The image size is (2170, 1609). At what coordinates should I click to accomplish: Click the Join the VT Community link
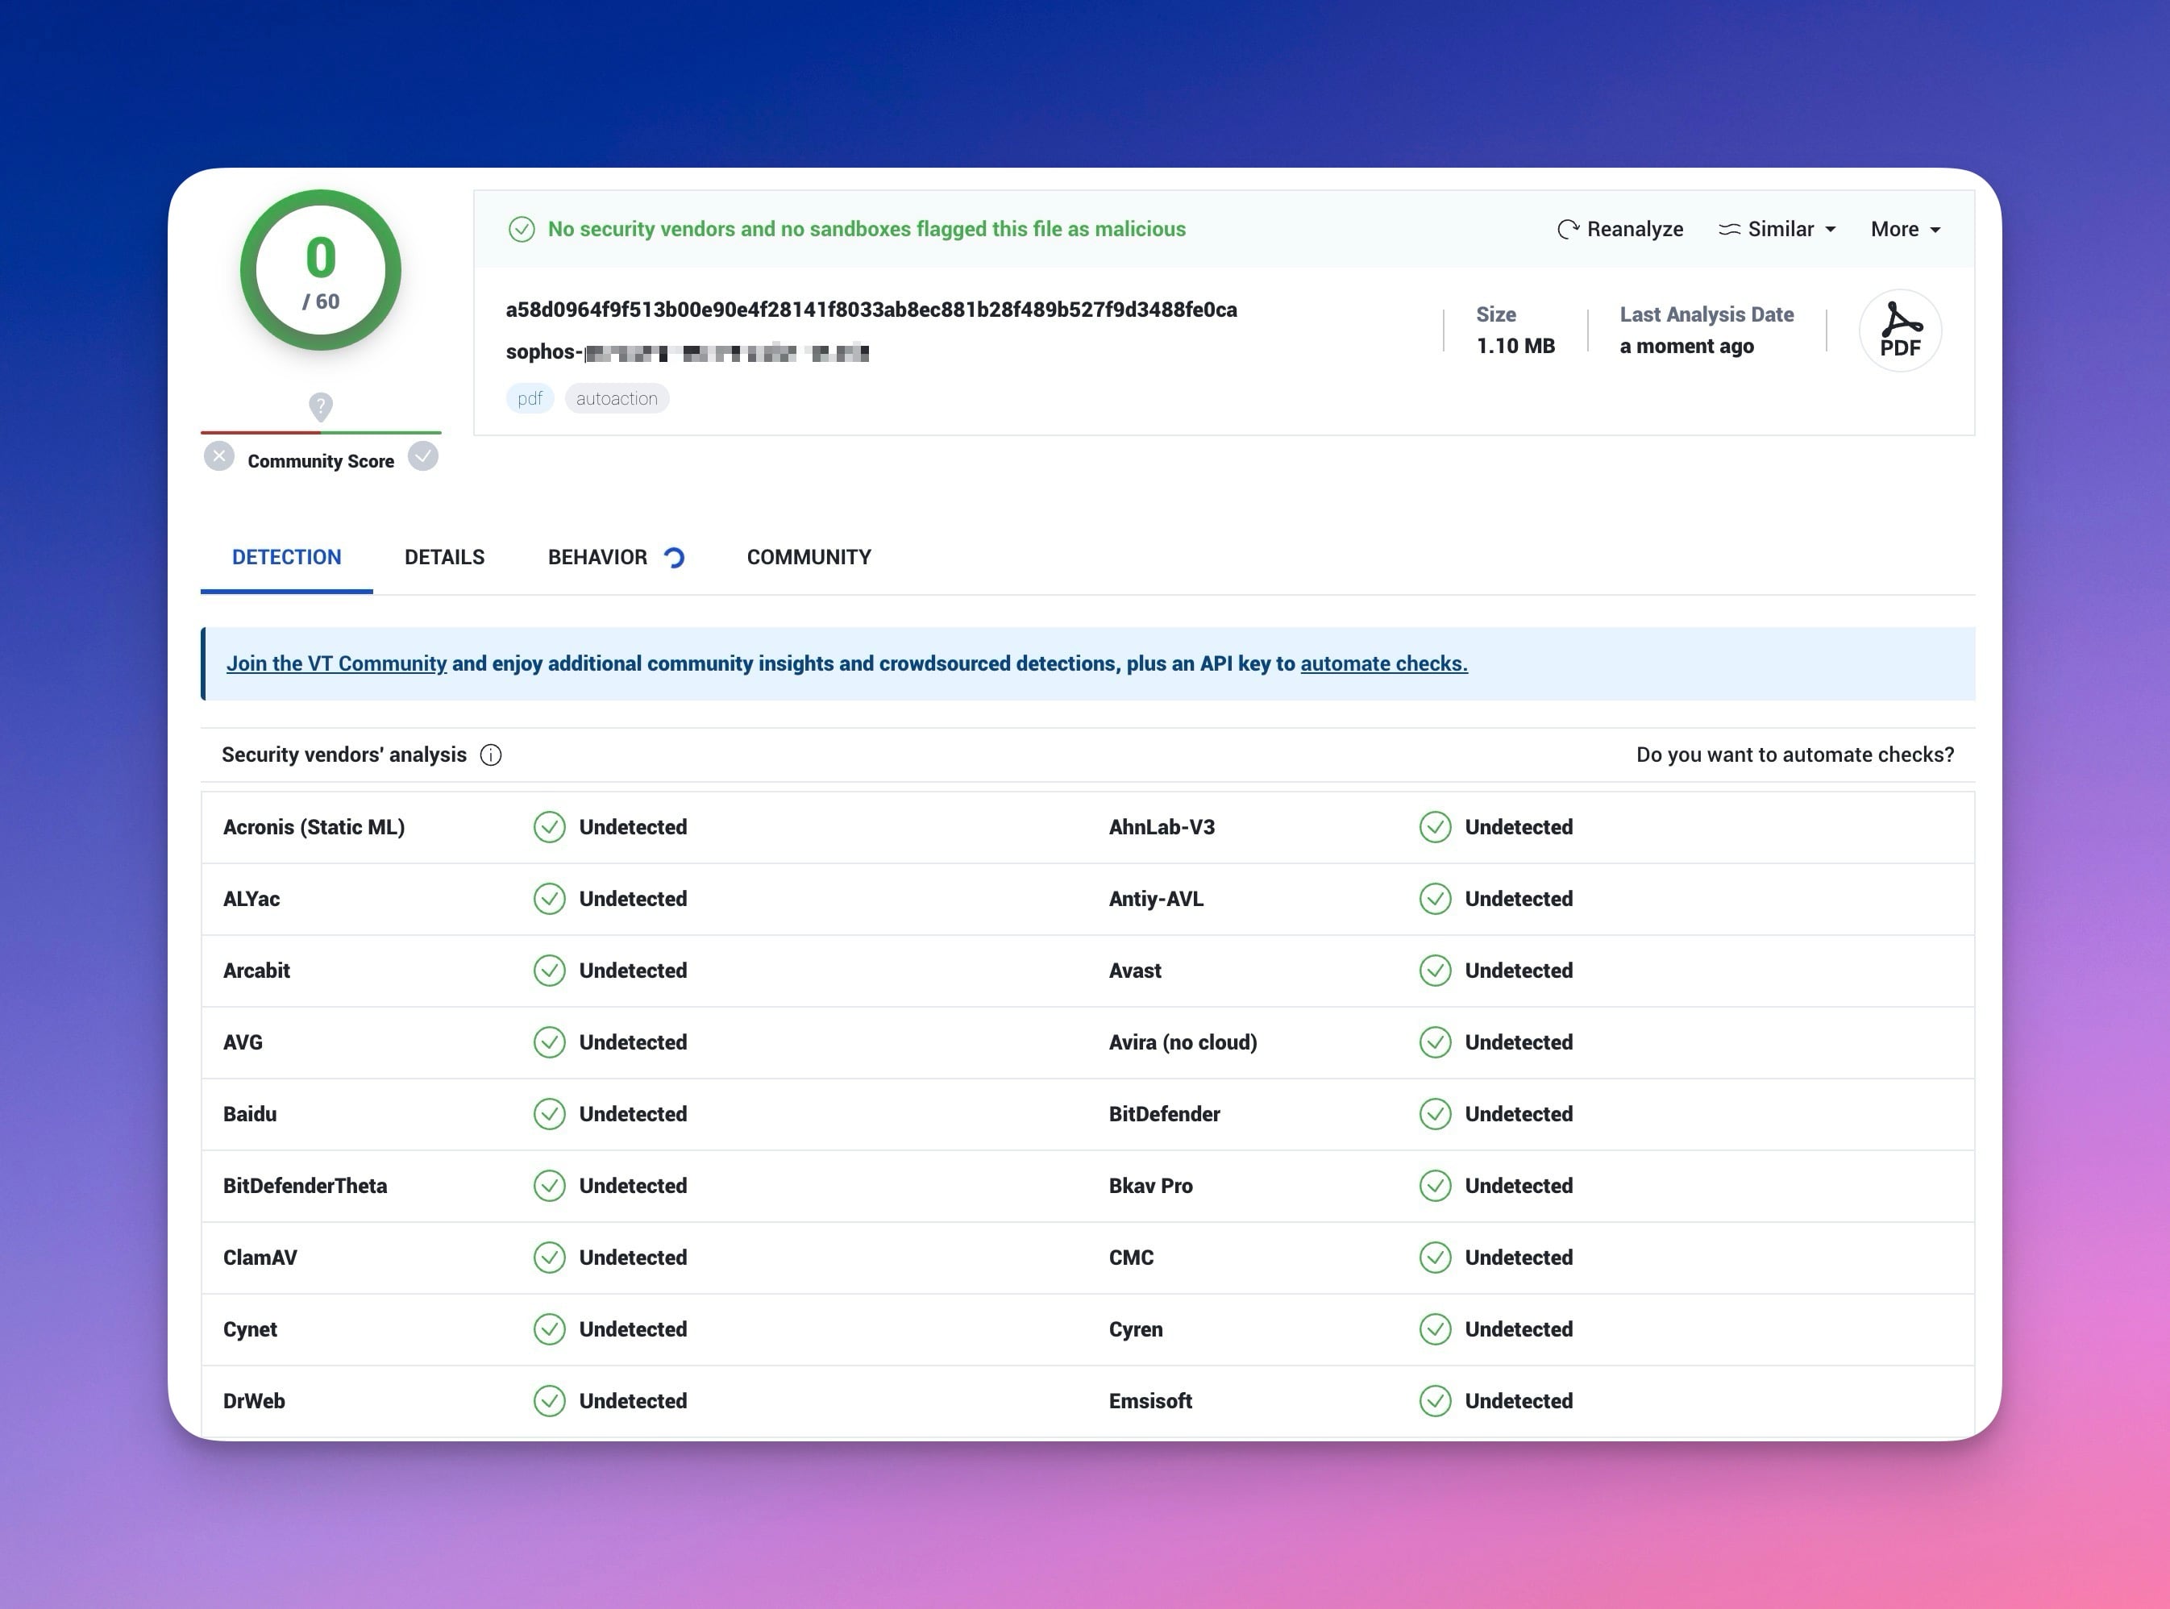[336, 663]
